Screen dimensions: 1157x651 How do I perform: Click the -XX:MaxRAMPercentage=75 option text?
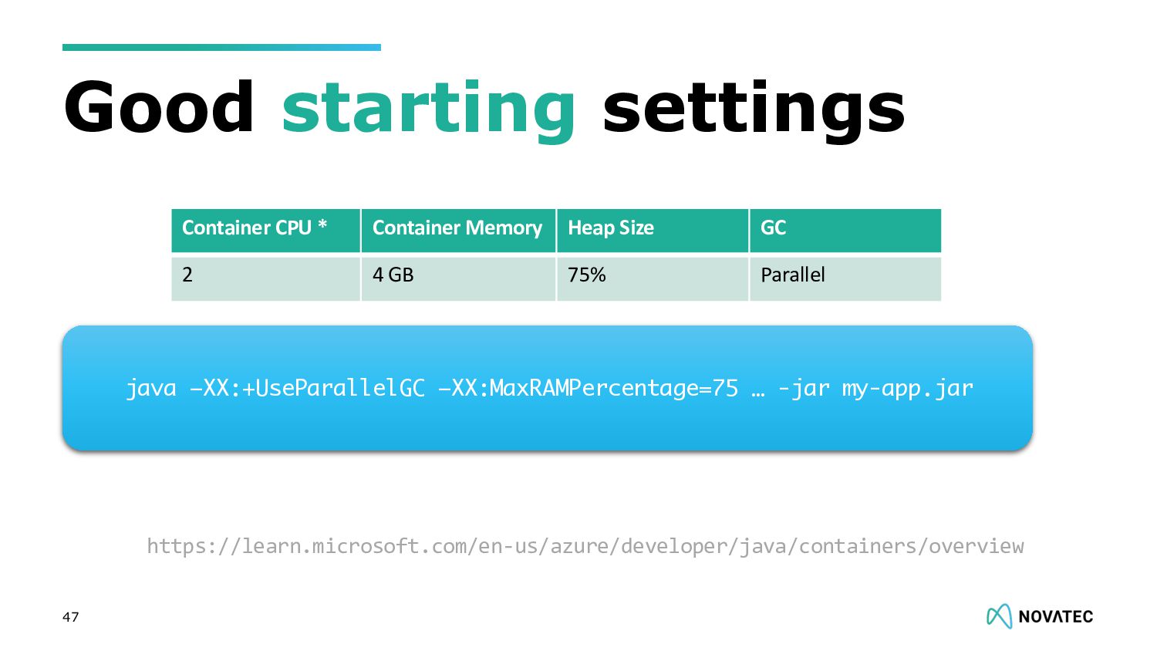pyautogui.click(x=589, y=387)
